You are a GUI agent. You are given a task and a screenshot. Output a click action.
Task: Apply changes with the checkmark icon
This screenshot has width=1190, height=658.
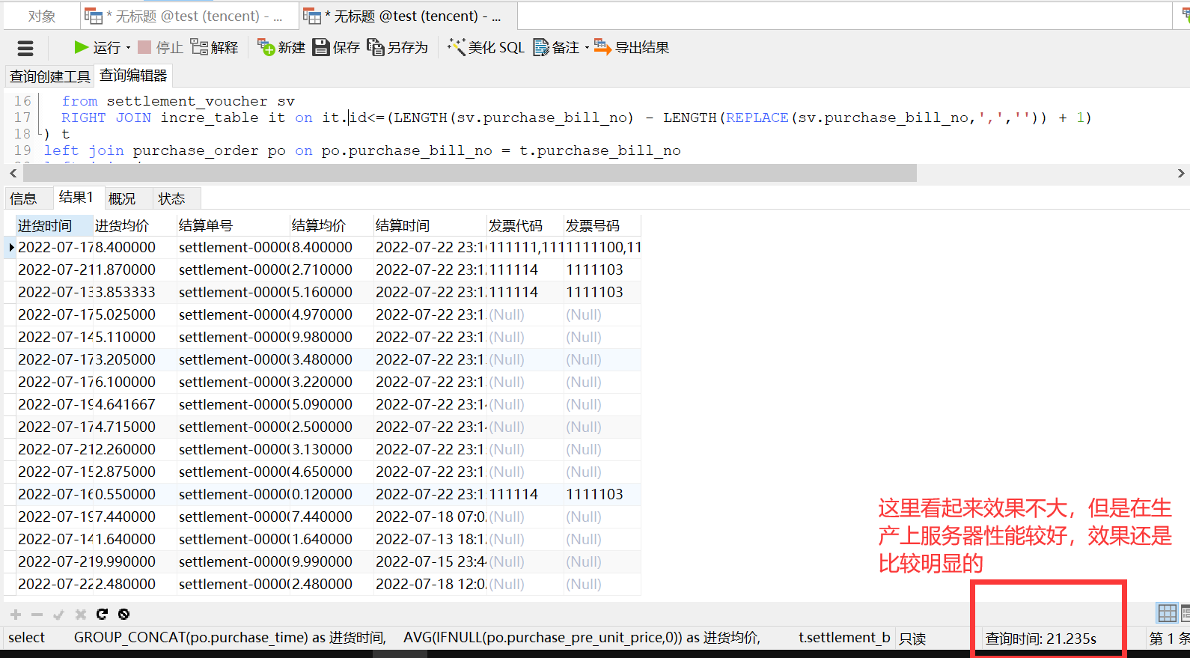click(x=59, y=615)
